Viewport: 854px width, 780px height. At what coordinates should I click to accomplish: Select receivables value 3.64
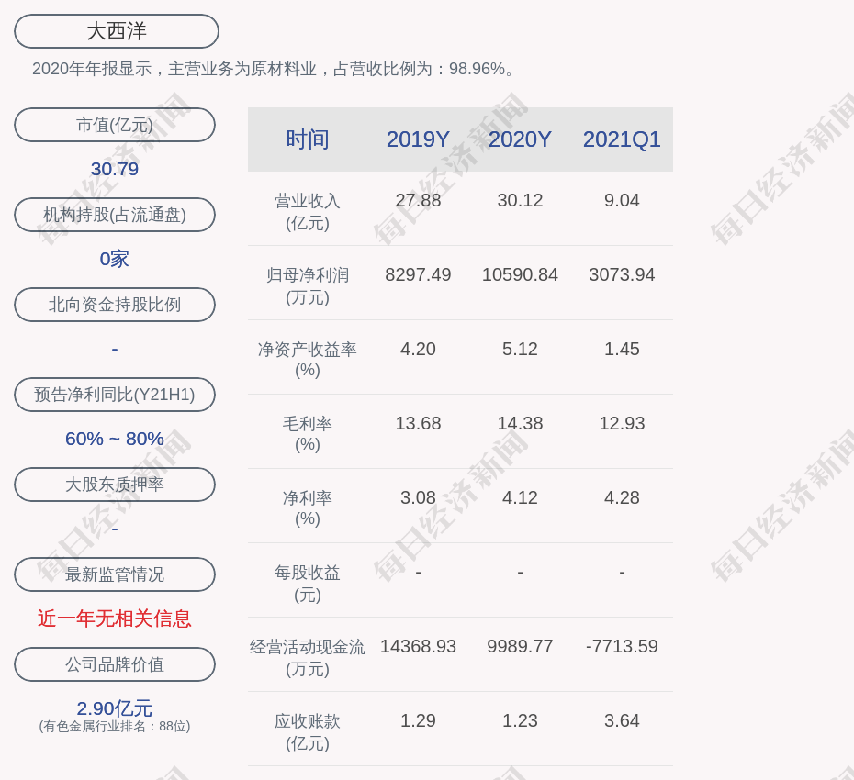click(622, 720)
